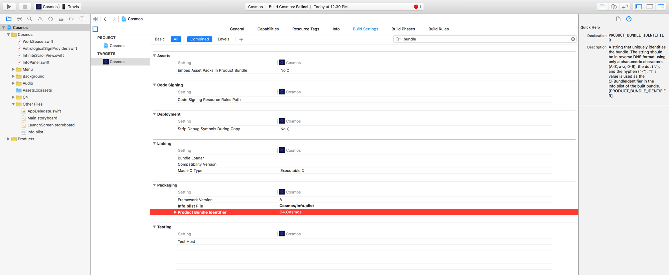
Task: Show the Assistant editor
Action: point(614,7)
